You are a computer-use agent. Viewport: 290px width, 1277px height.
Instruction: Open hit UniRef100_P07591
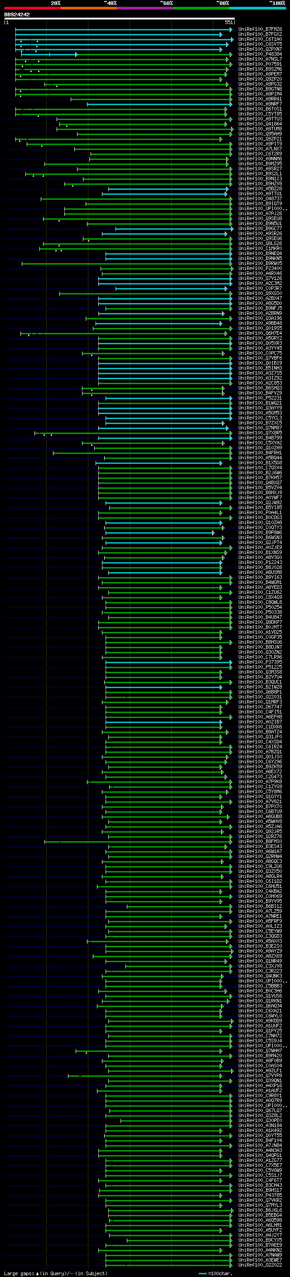tap(260, 64)
